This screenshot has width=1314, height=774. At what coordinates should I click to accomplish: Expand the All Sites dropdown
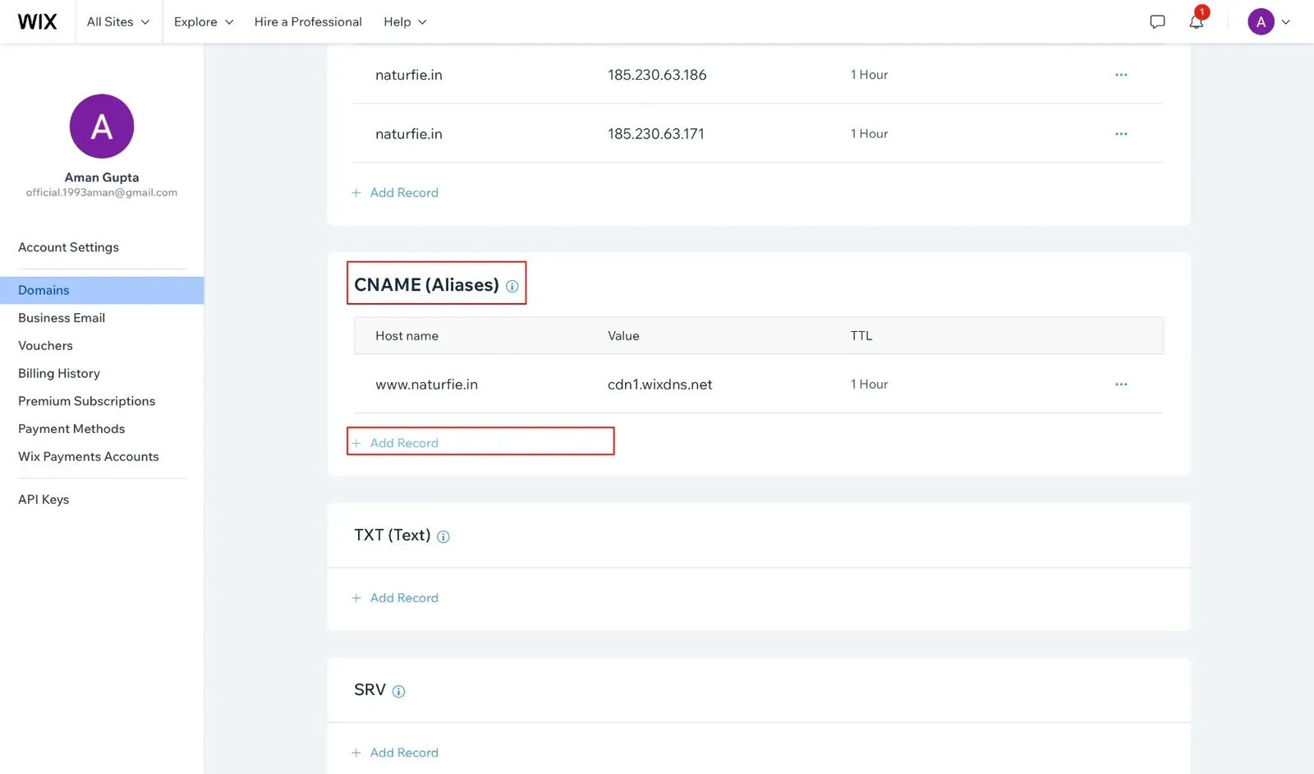click(x=118, y=22)
